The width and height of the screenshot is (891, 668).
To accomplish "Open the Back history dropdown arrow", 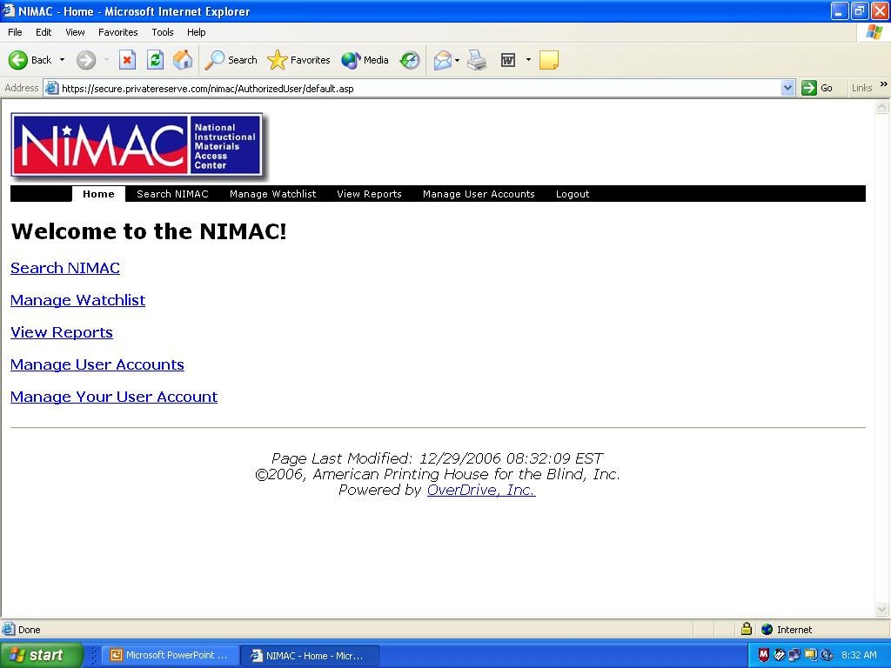I will point(62,60).
